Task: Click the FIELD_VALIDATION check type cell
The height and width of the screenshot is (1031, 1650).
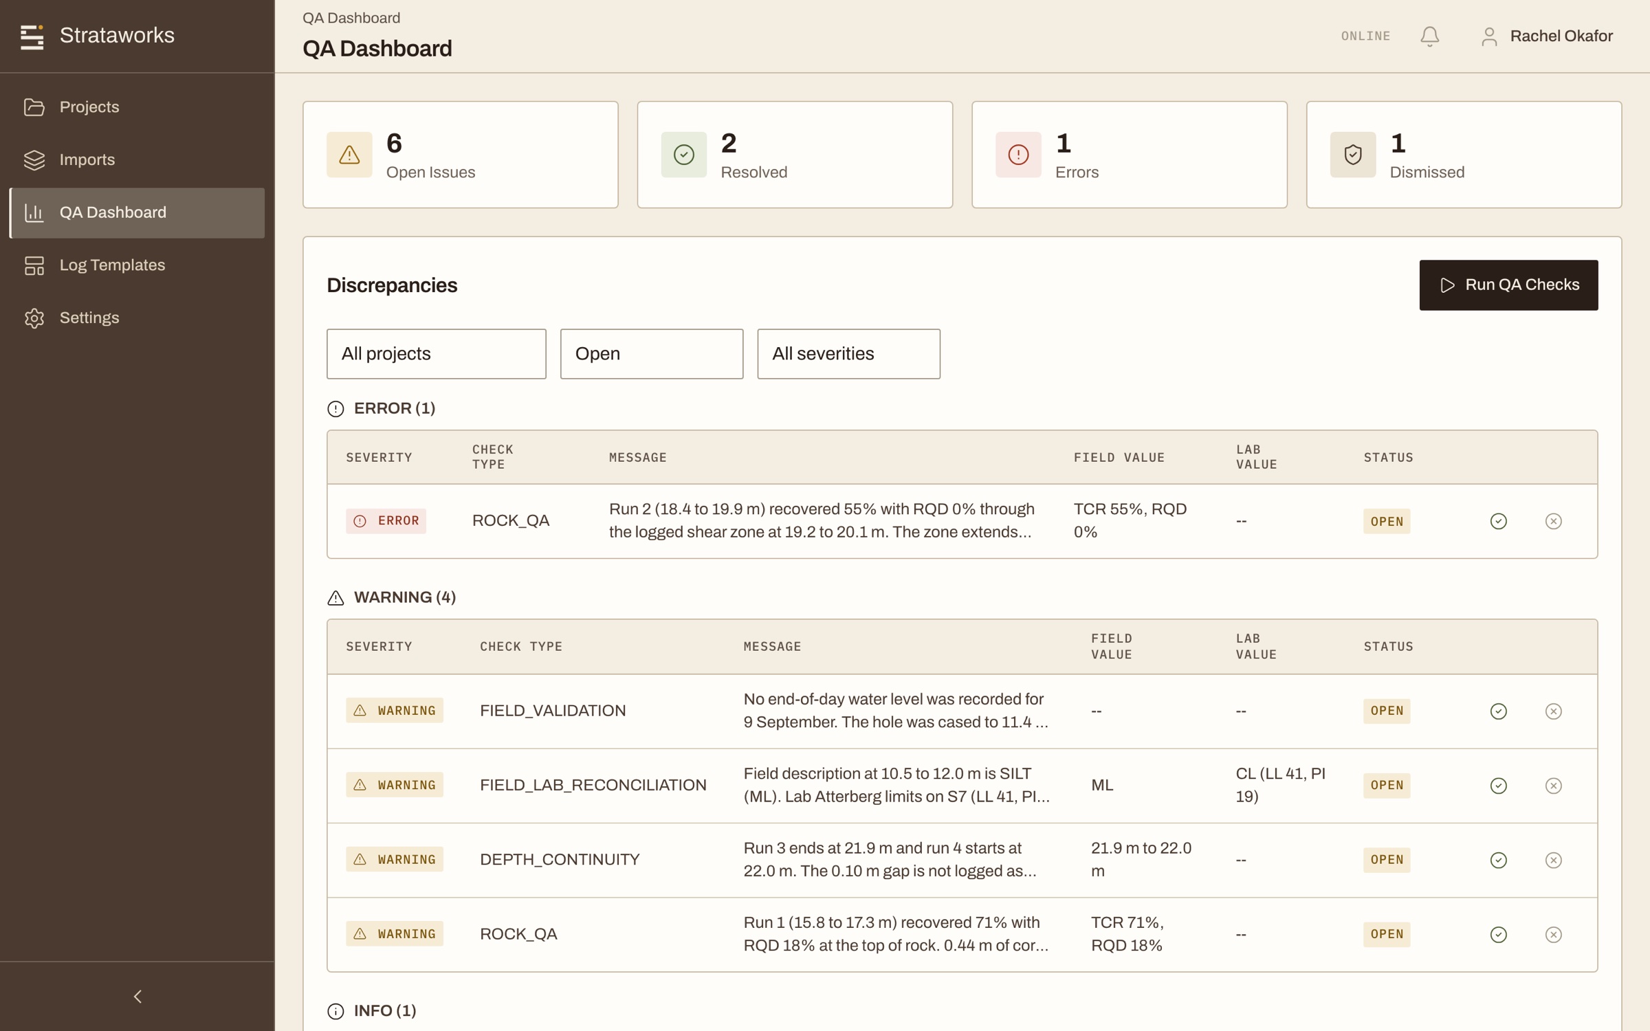Action: (x=553, y=711)
